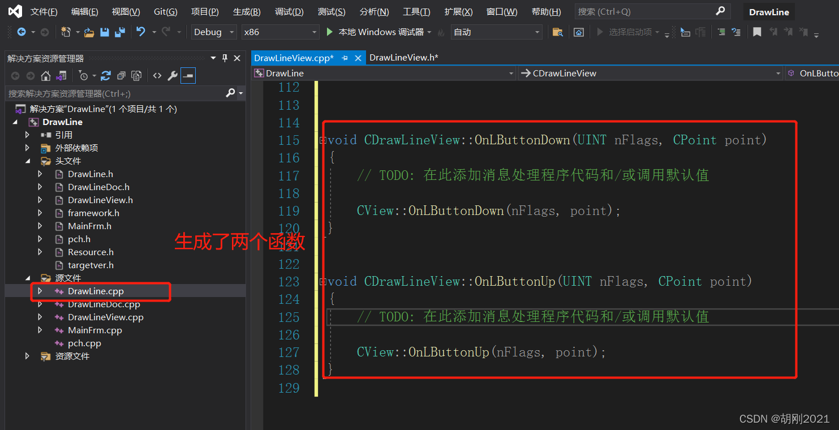This screenshot has height=430, width=839.
Task: Open Find in Files folder-search icon
Action: coord(558,32)
